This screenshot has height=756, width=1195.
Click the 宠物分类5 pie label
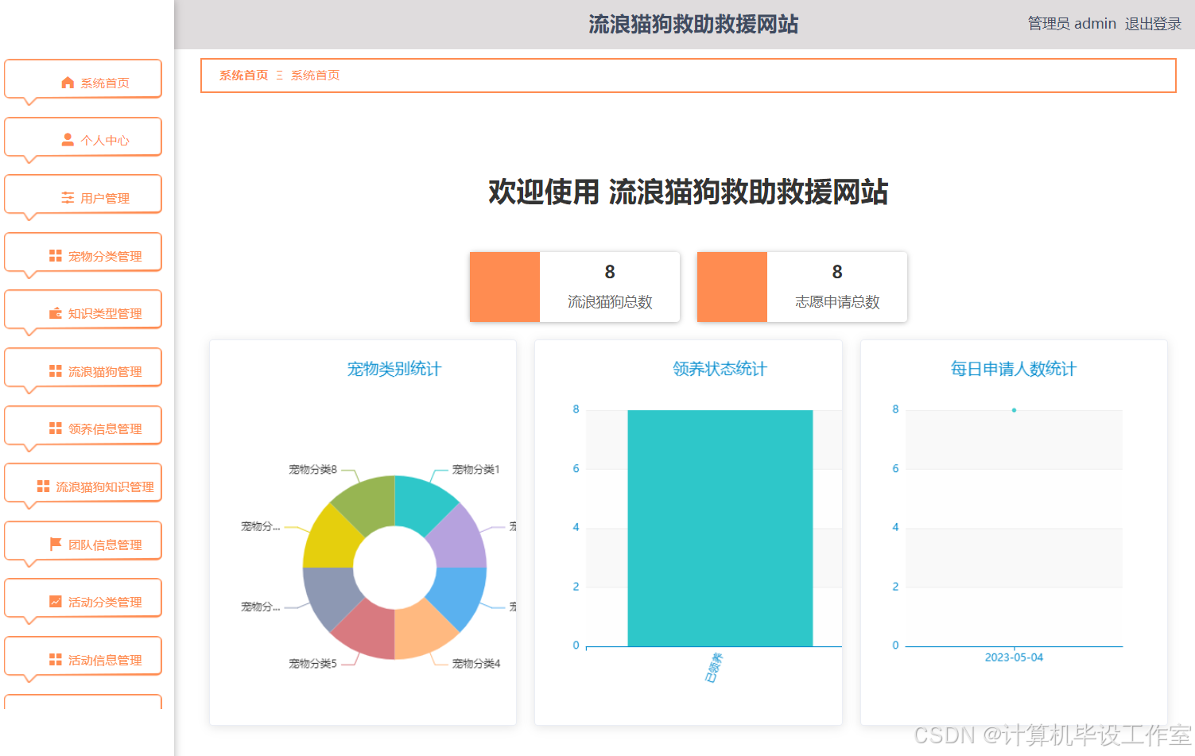tap(312, 664)
